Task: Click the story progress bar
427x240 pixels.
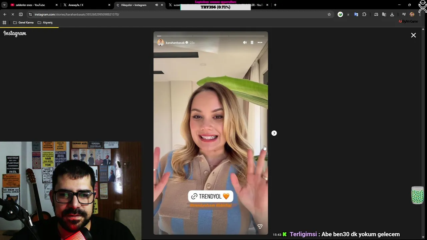Action: pos(210,36)
